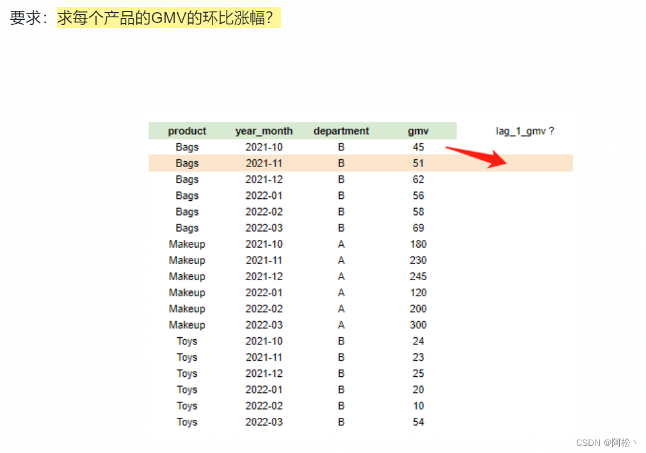This screenshot has width=646, height=453.
Task: Click product 'Makeup' in the 2021-10 row
Action: (x=187, y=244)
